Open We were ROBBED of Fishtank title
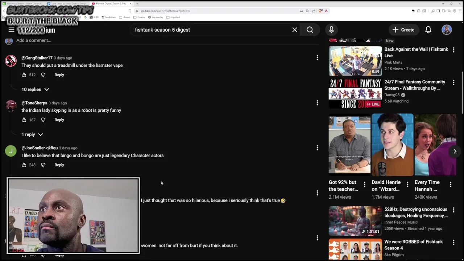The width and height of the screenshot is (464, 261). pyautogui.click(x=414, y=245)
